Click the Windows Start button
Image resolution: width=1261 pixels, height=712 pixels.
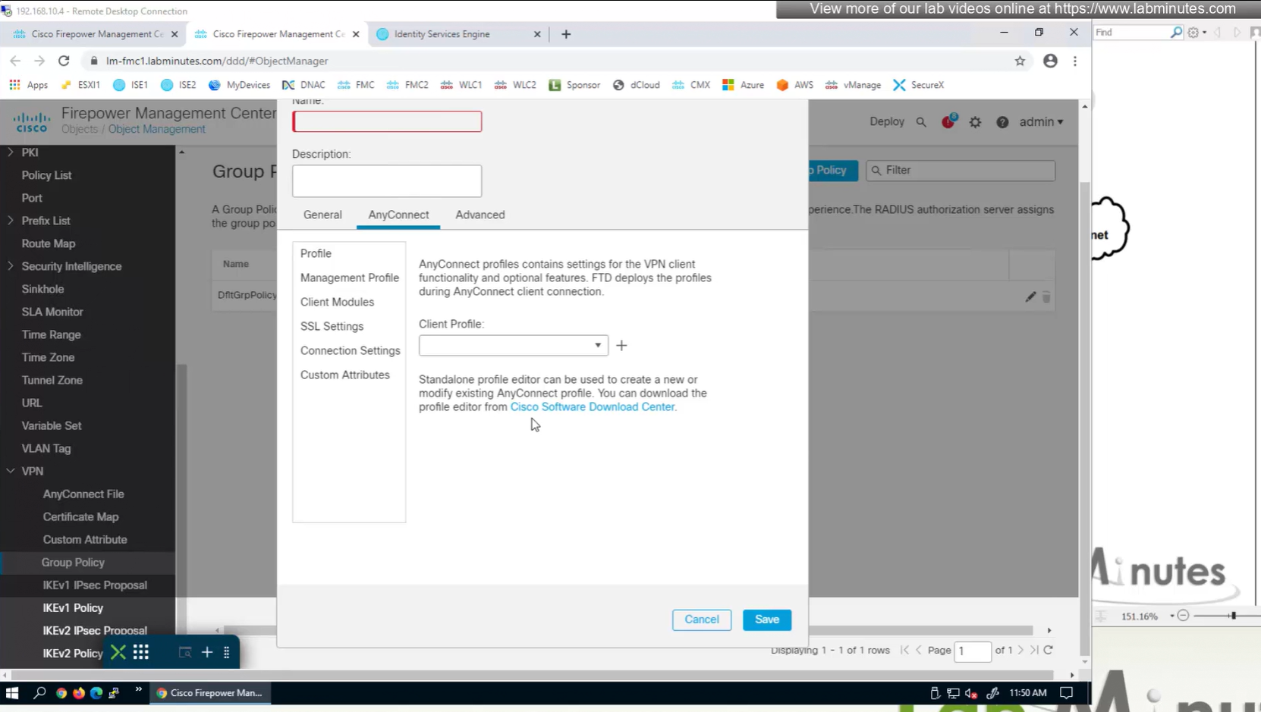[12, 693]
